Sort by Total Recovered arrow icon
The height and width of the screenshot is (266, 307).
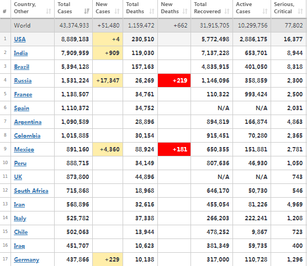coord(227,12)
